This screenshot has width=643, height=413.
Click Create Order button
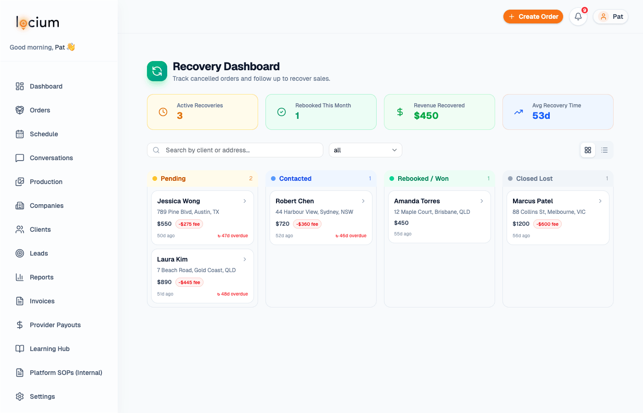coord(533,17)
